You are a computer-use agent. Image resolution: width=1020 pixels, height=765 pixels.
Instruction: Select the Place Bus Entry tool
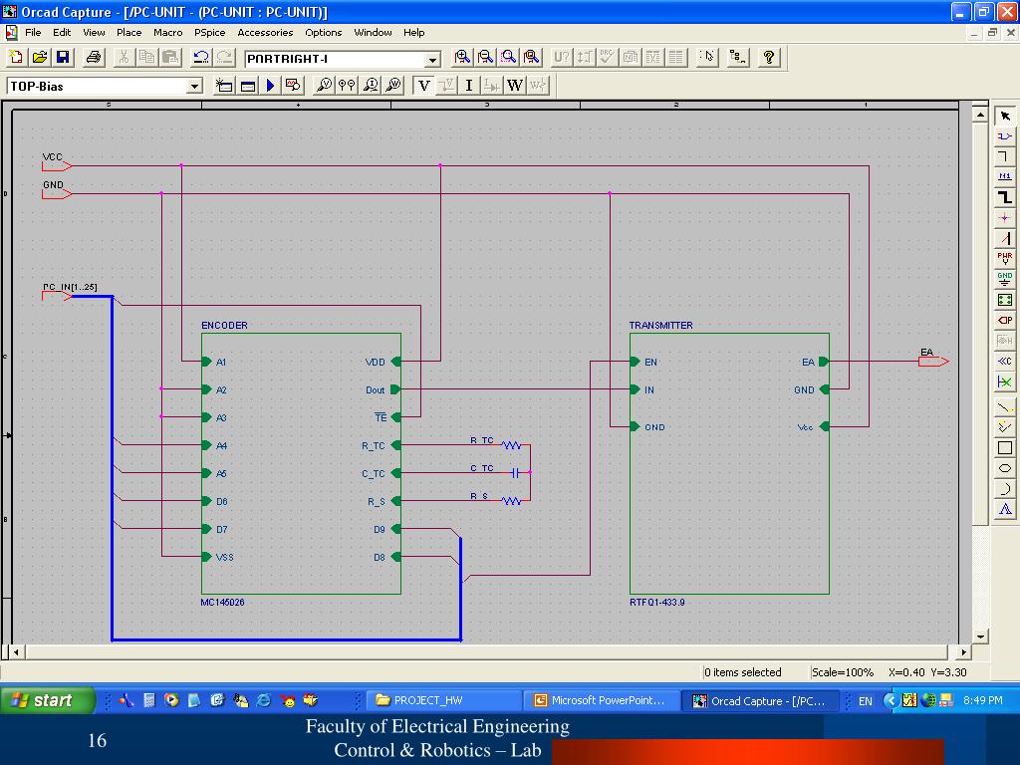point(1005,238)
